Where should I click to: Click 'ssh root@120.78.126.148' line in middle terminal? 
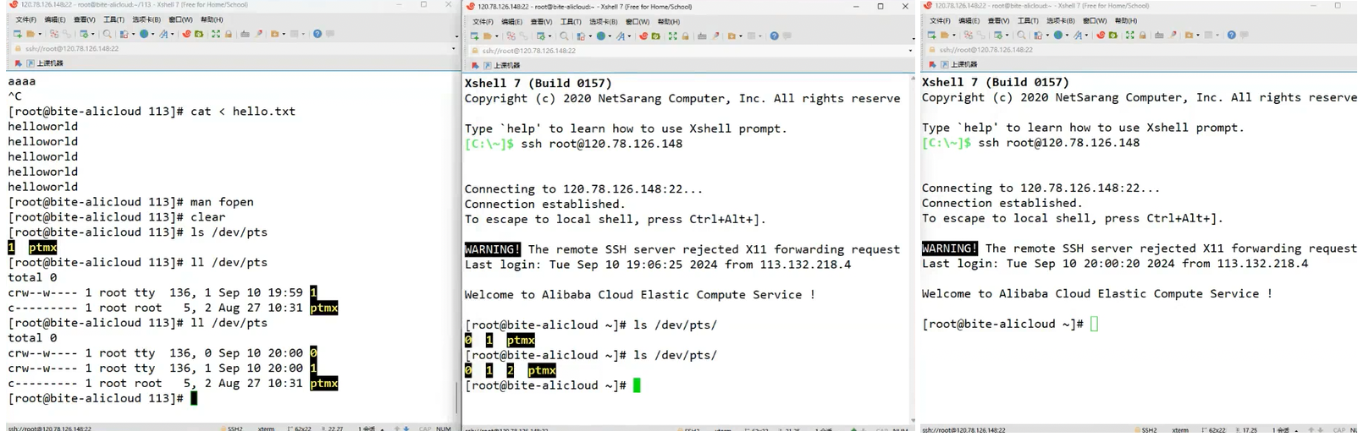point(573,144)
